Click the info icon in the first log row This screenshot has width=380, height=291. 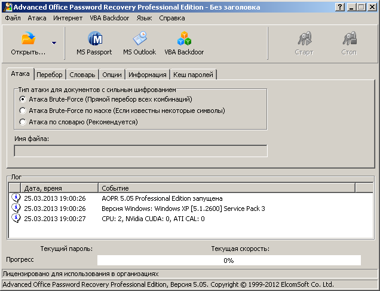click(16, 198)
